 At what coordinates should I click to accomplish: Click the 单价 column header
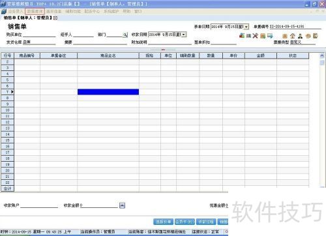coord(233,55)
